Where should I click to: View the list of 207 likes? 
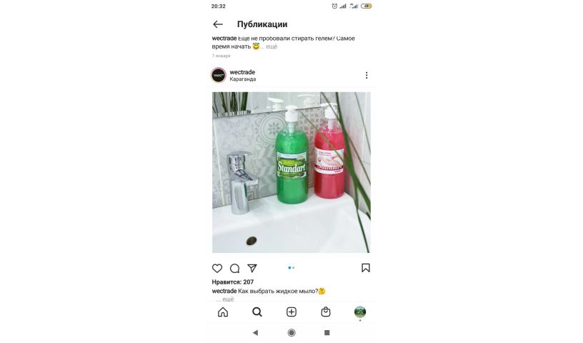click(233, 282)
